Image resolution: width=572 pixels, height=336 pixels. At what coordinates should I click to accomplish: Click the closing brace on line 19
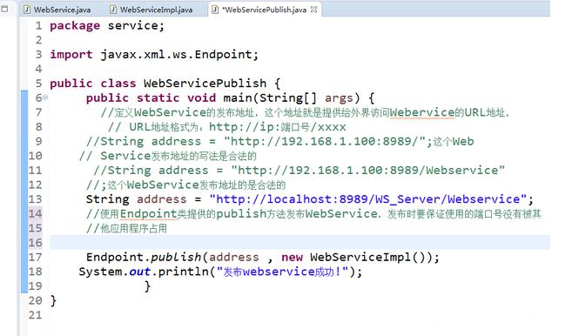147,286
